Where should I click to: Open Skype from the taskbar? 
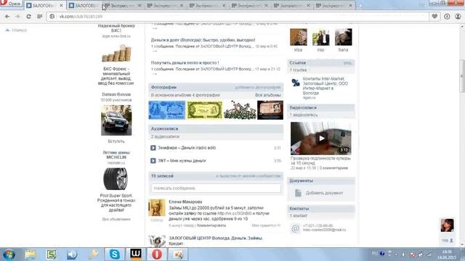click(x=115, y=254)
